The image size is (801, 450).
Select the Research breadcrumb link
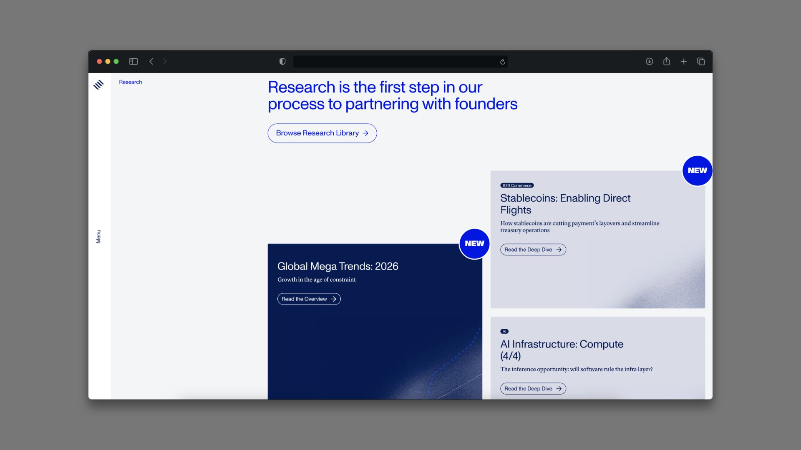pyautogui.click(x=131, y=82)
